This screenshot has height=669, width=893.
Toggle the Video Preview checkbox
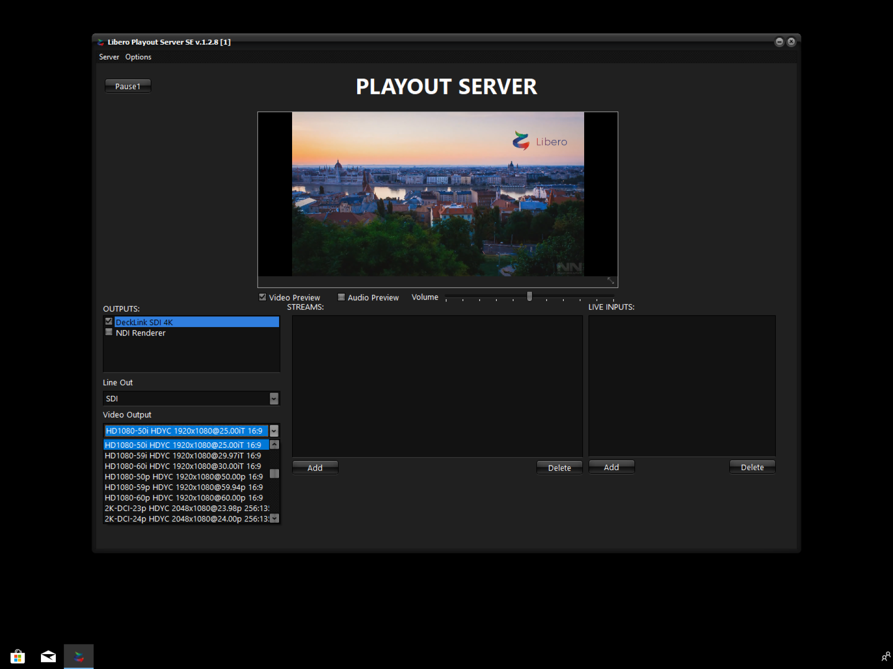click(x=262, y=297)
